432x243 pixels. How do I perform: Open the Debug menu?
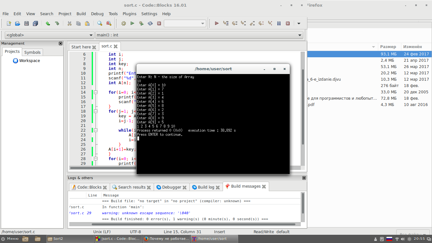click(97, 14)
